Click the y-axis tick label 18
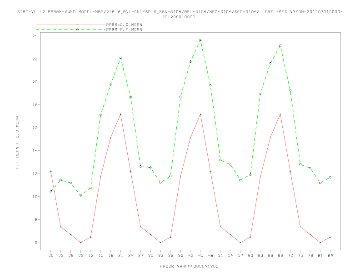The image size is (360, 278). (35, 105)
